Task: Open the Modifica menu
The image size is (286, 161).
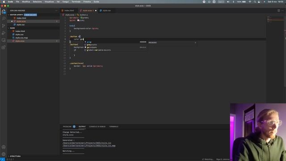Action: (26, 2)
